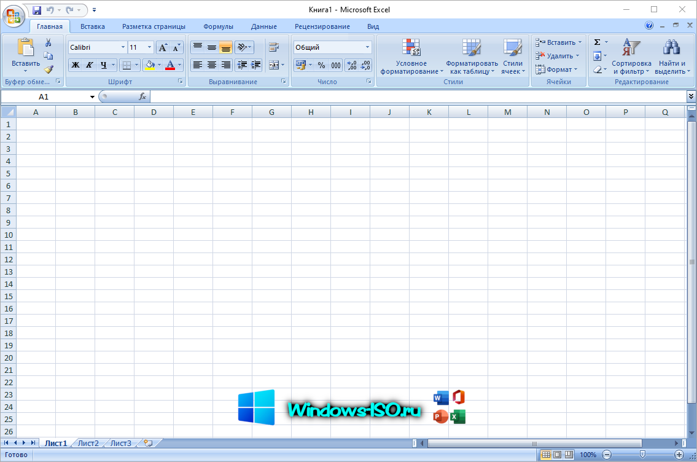
Task: Switch to Формулы tab
Action: coord(218,26)
